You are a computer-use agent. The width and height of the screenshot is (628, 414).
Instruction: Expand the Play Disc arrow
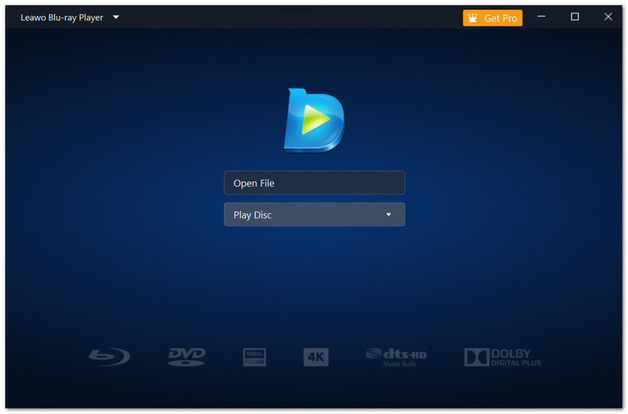coord(388,214)
